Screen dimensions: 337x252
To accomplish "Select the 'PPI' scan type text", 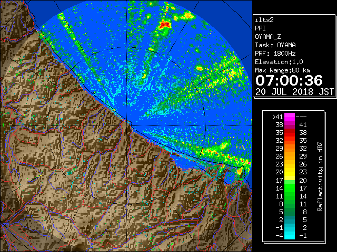I will (x=260, y=28).
